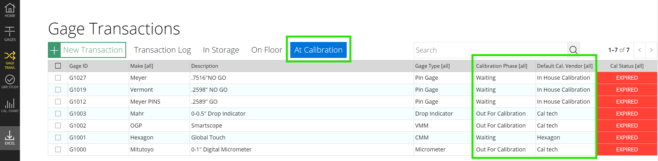Click the EXPIRED status for G1000
Viewport: 658px width, 161px height.
click(627, 150)
